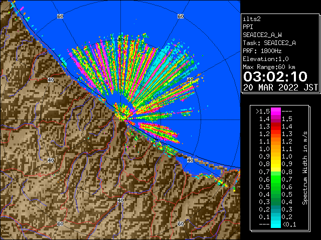The image size is (321, 240).
Task: Click the "SEAICE2_A_W" product label
Action: [262, 35]
